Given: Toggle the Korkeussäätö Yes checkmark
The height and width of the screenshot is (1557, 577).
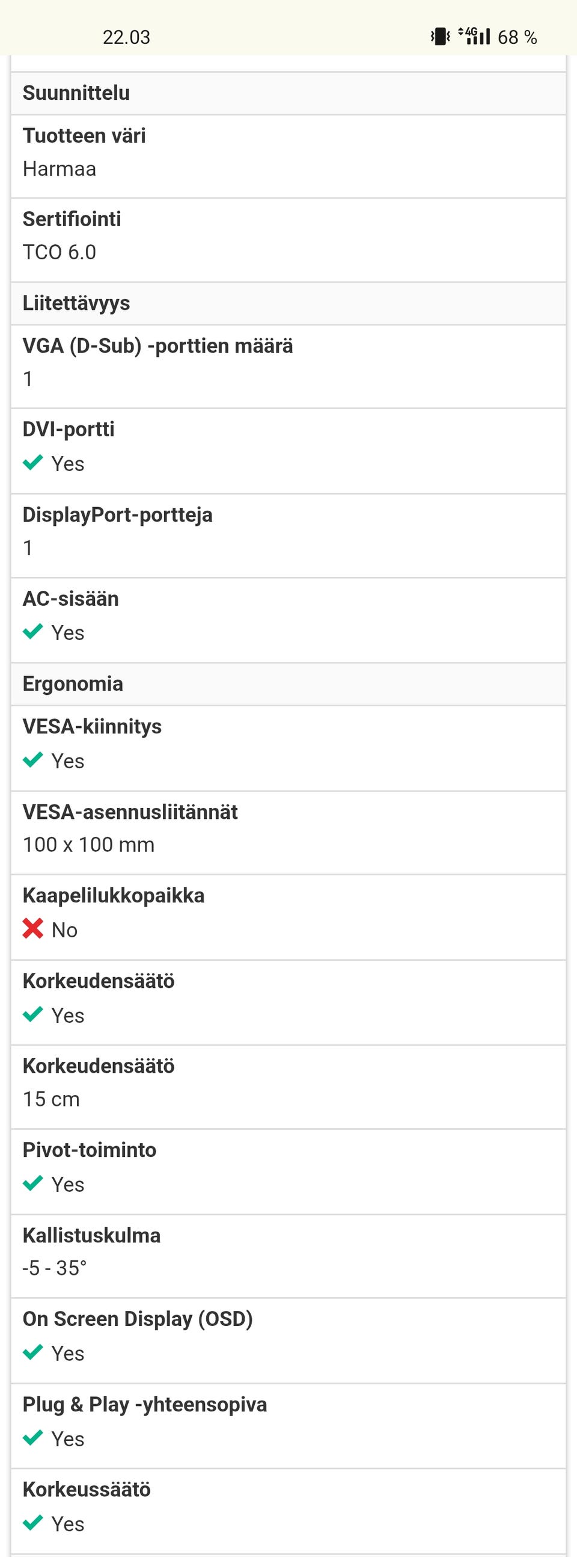Looking at the screenshot, I should (33, 1524).
